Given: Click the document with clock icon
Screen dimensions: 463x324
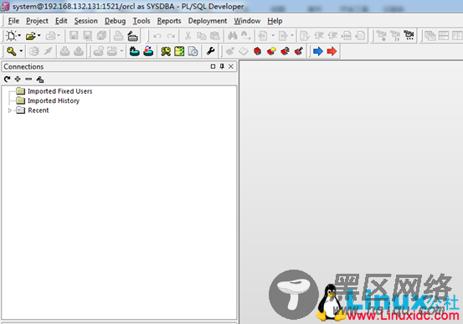Looking at the screenshot, I should (193, 51).
